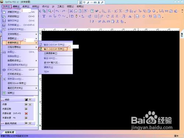Open the 内部 row dropdown arrow

pos(30,105)
